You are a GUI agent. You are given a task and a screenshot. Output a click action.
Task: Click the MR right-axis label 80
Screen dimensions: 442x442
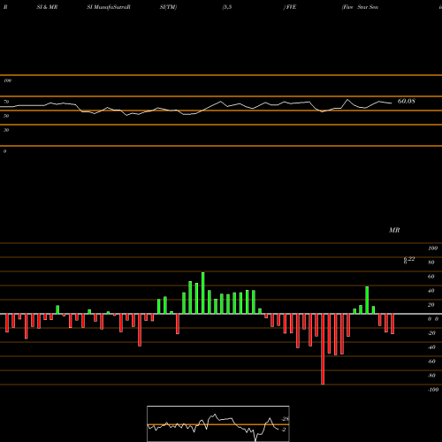click(x=431, y=263)
